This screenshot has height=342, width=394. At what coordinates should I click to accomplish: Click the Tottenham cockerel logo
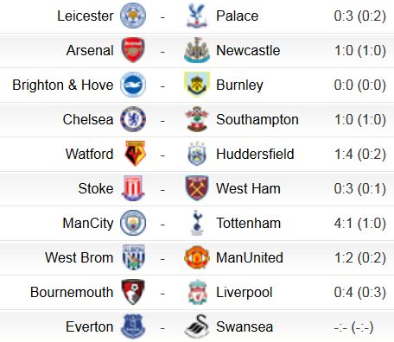197,223
